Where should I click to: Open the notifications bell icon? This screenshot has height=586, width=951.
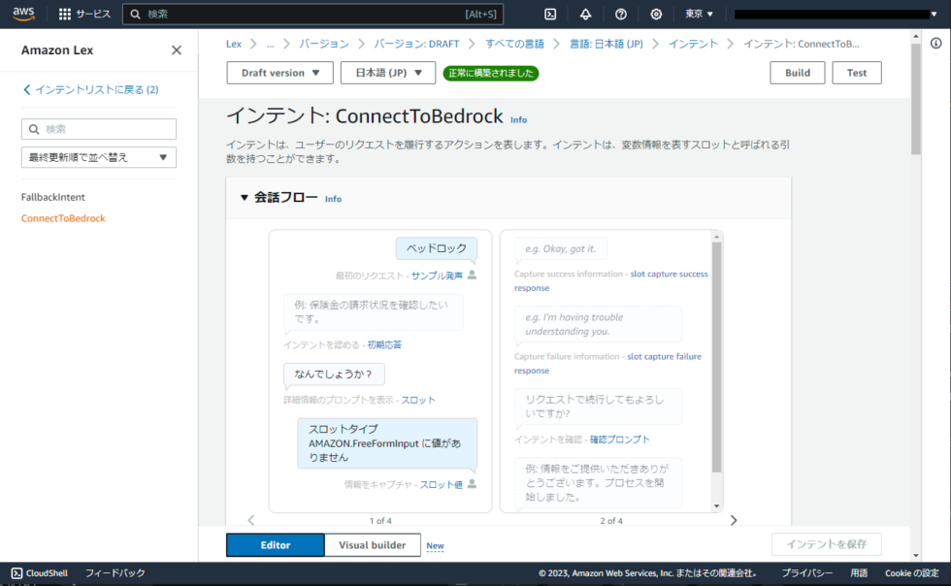(x=585, y=14)
